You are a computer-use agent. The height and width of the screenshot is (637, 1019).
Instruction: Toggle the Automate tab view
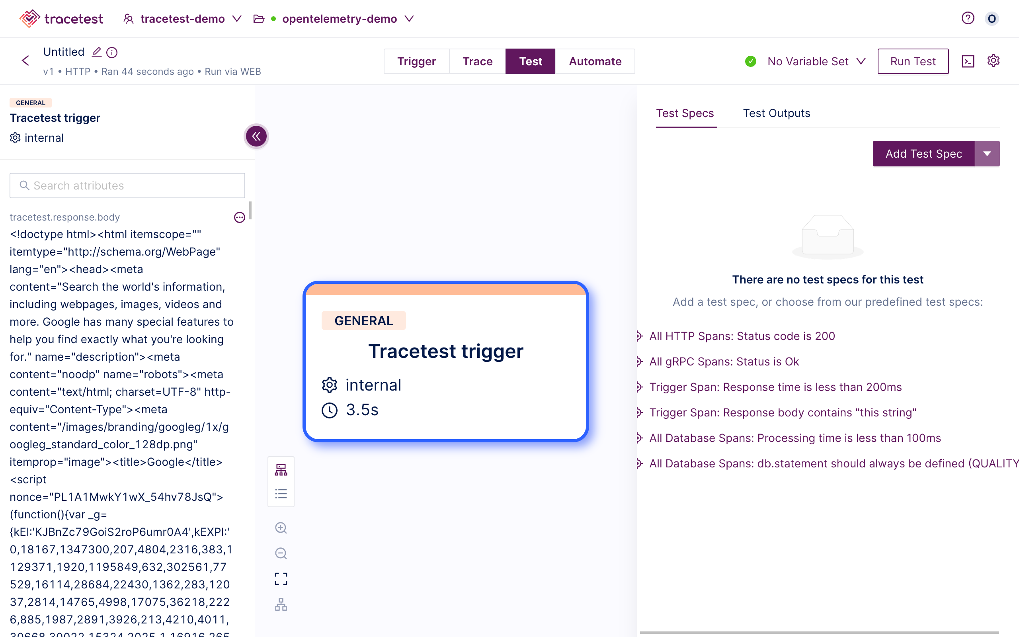point(596,61)
